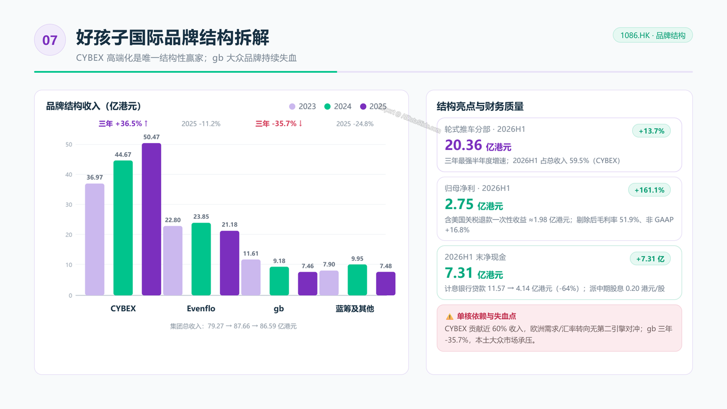Click the 归母净利 · 2026H1 label

(x=478, y=189)
